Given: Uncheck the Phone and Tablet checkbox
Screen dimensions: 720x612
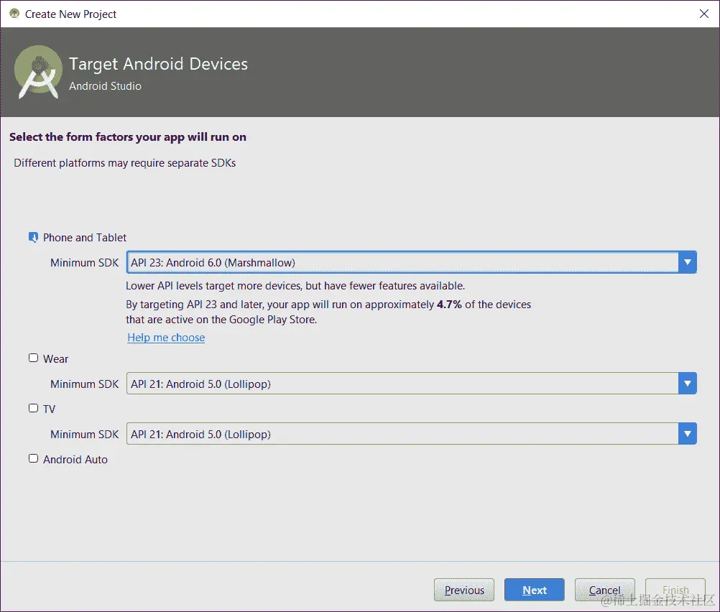Looking at the screenshot, I should pyautogui.click(x=34, y=237).
